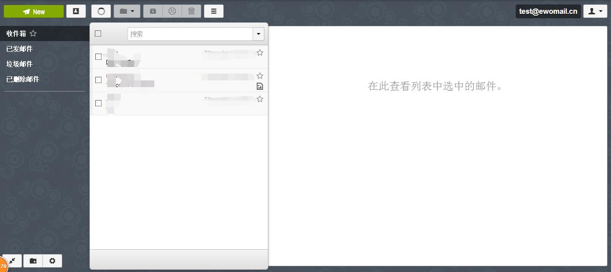Viewport: 611px width, 272px height.
Task: Open the account user menu dropdown
Action: [595, 11]
